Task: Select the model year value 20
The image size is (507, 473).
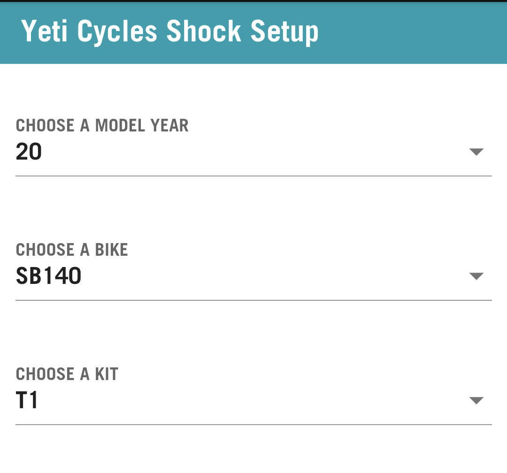Action: 29,152
